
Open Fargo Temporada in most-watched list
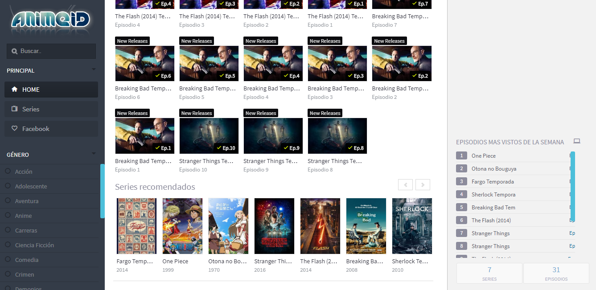coord(493,182)
